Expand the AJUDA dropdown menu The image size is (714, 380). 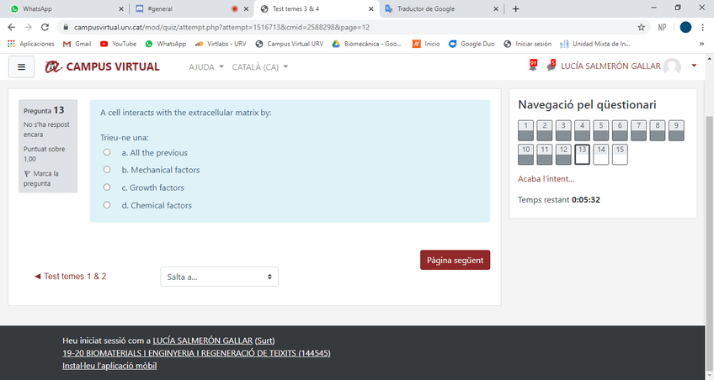[205, 66]
